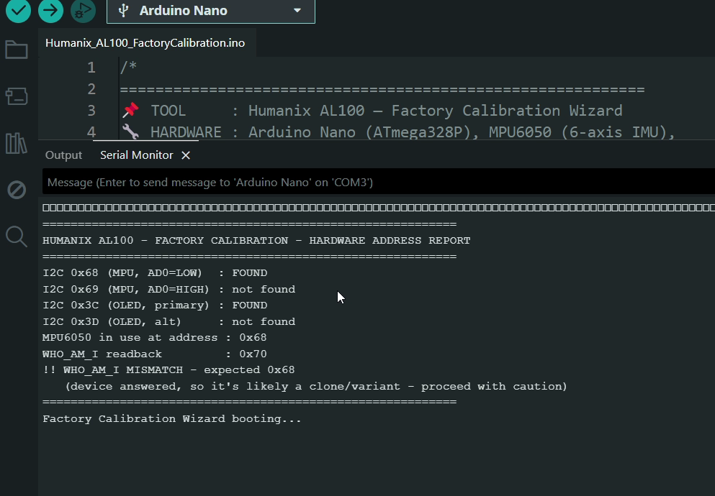The height and width of the screenshot is (496, 715).
Task: Open the Boards Manager sidebar icon
Action: (17, 96)
